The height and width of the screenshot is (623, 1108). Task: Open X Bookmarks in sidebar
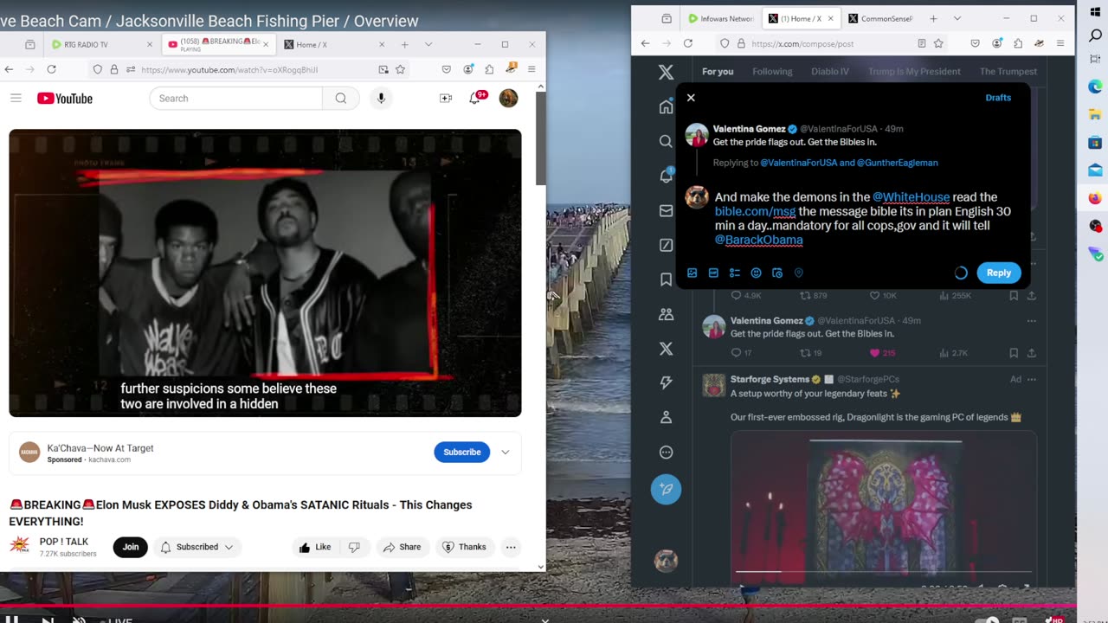pos(666,279)
